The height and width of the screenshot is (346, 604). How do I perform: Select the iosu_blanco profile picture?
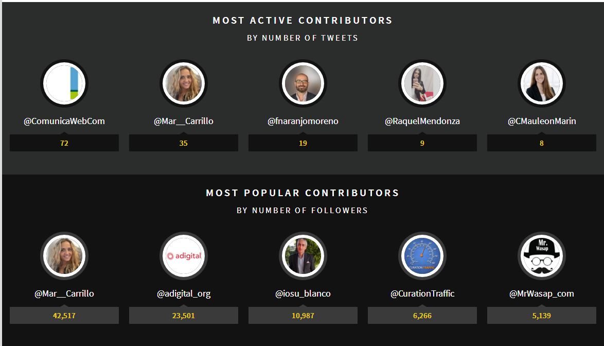(x=303, y=256)
